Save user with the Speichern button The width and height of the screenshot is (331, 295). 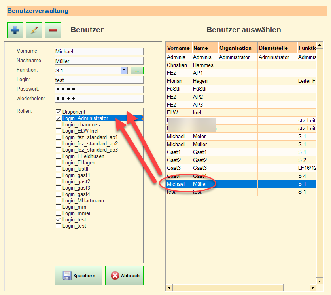78,276
